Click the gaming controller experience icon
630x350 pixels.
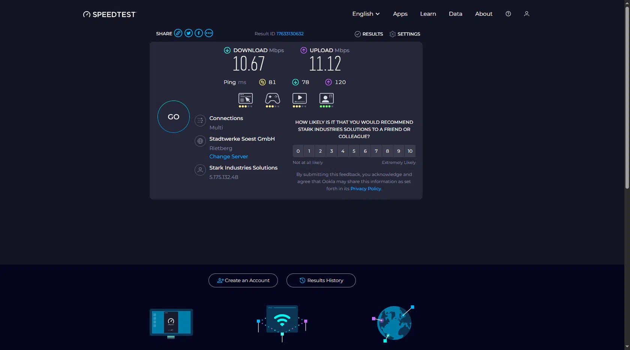coord(273,100)
